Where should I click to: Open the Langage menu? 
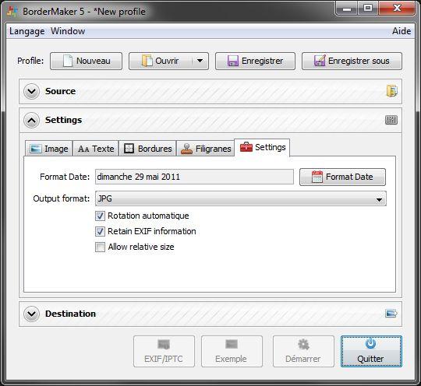[27, 31]
